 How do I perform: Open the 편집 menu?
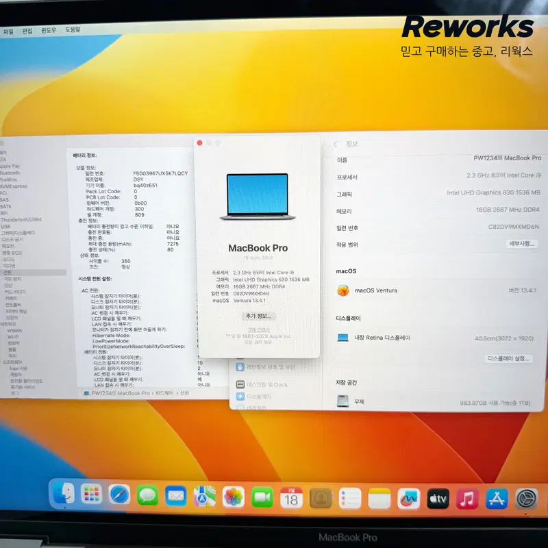point(27,31)
